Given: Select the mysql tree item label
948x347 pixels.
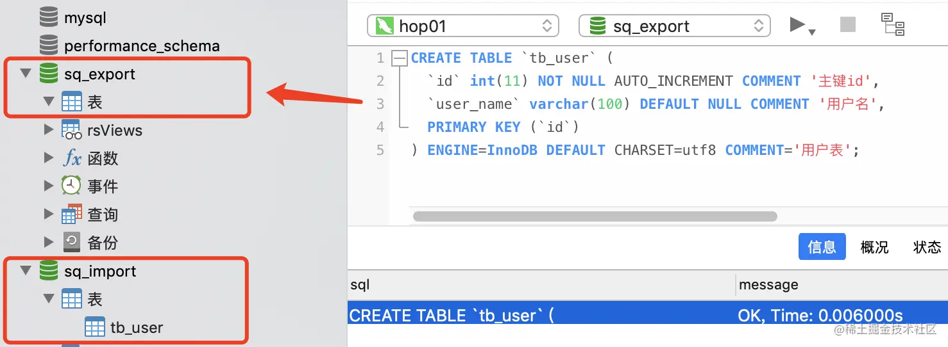Looking at the screenshot, I should [x=85, y=18].
